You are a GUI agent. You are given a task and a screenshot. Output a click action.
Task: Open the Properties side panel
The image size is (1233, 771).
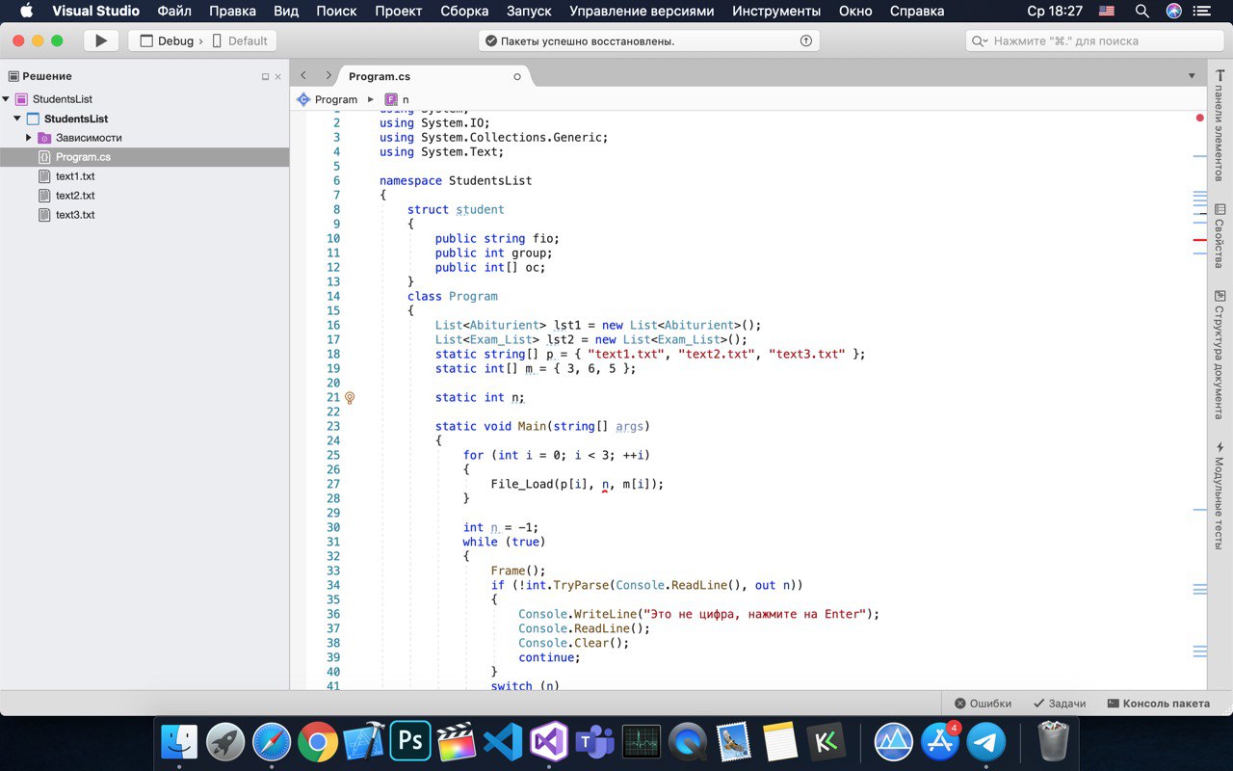click(1220, 236)
